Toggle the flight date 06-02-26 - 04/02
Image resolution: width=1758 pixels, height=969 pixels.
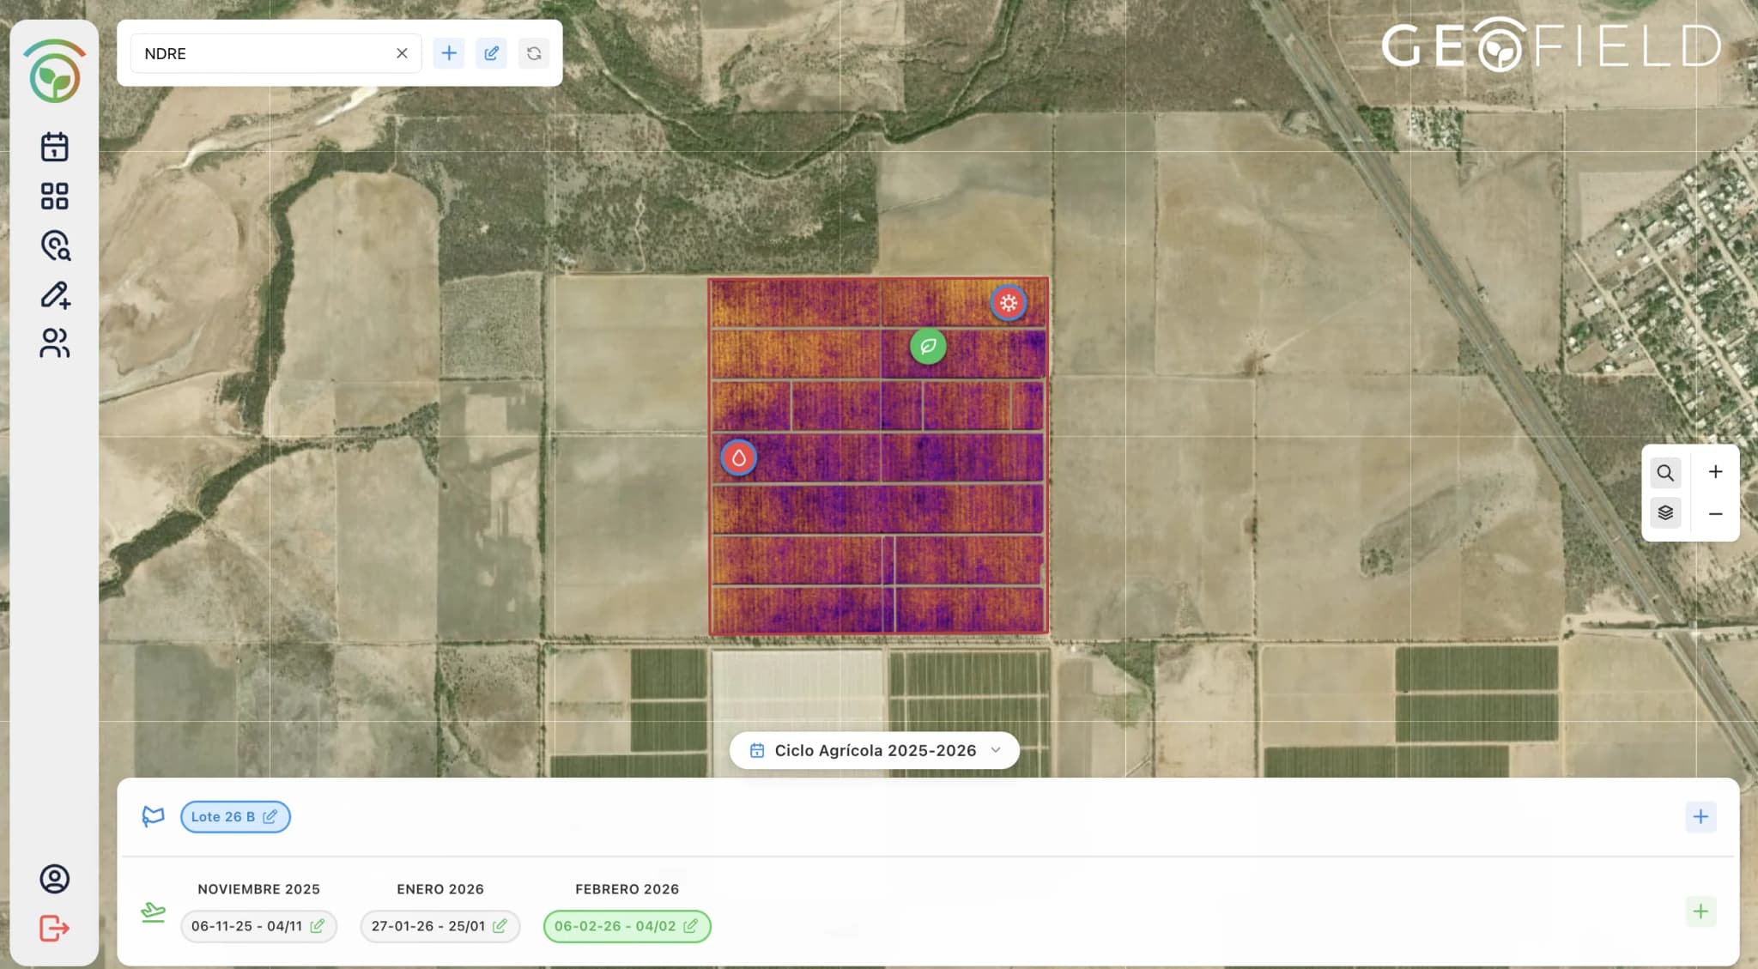pos(616,926)
